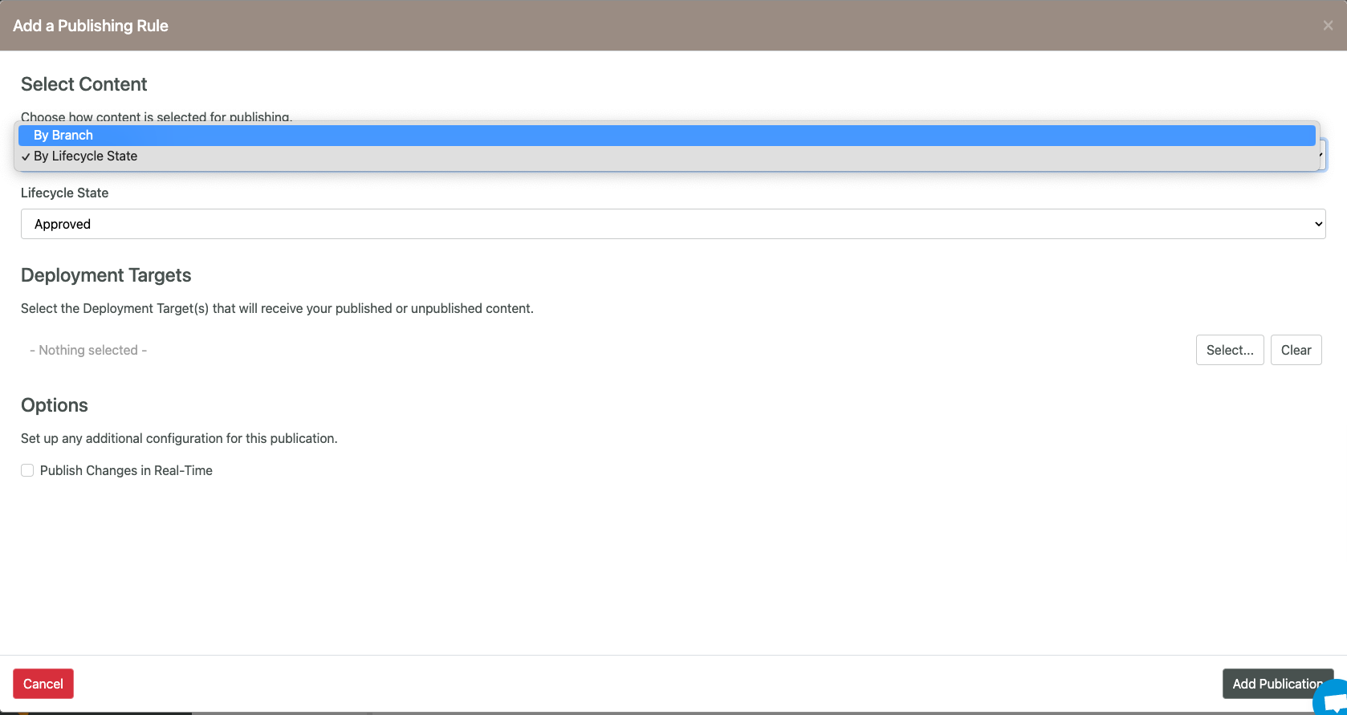The height and width of the screenshot is (715, 1347).
Task: Click the Options section heading
Action: coord(55,405)
